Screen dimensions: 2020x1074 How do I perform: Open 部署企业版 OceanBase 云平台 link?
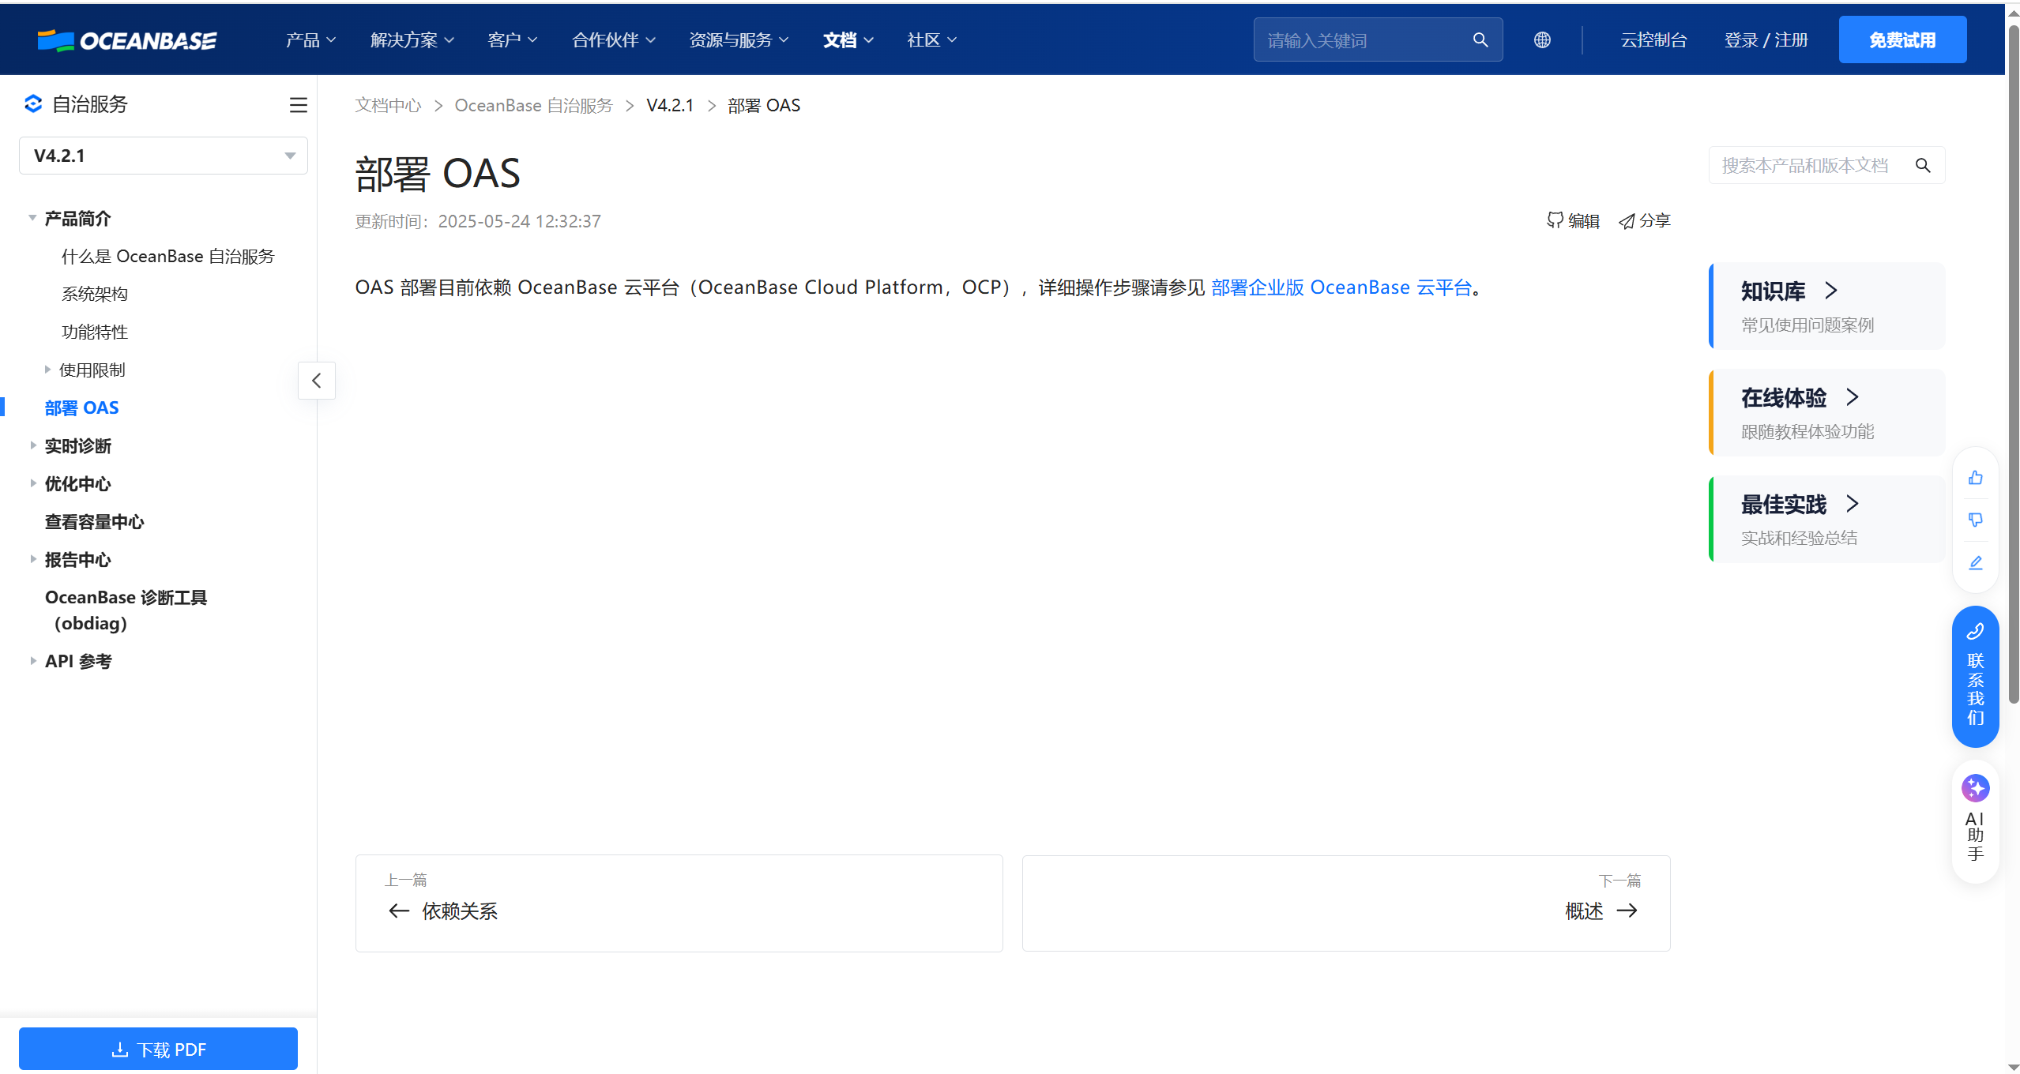click(1341, 287)
